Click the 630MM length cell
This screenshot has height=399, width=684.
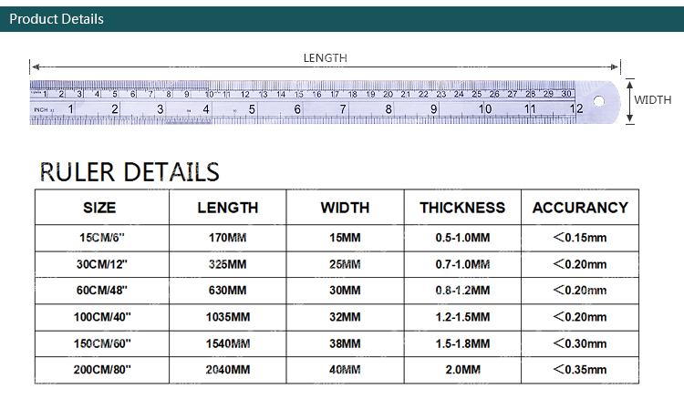click(x=228, y=291)
